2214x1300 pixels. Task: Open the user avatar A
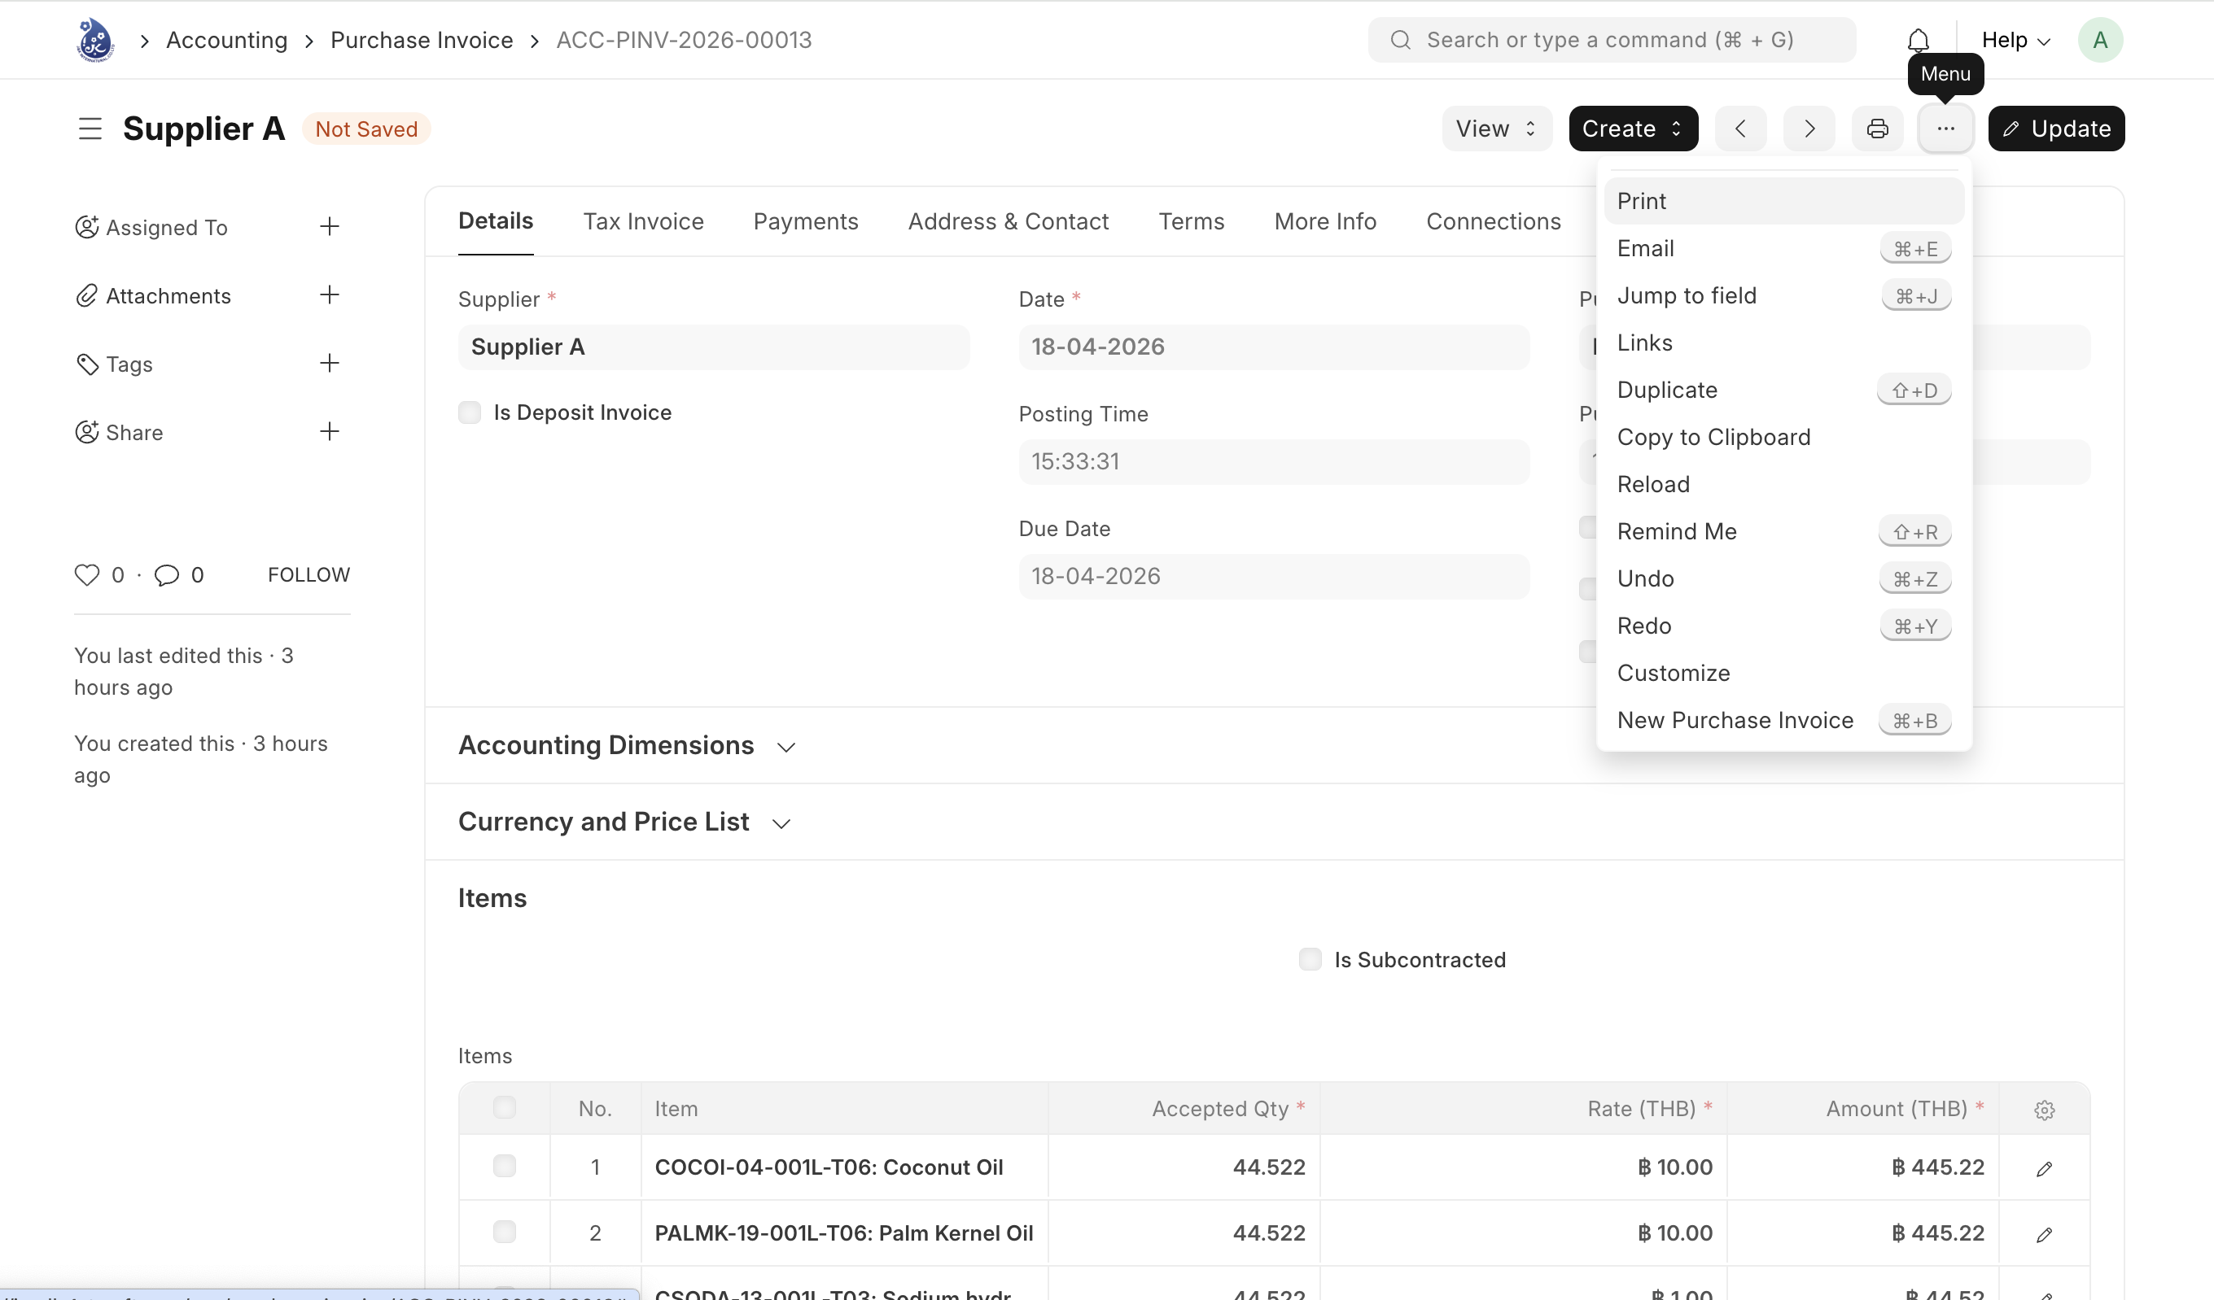tap(2100, 41)
